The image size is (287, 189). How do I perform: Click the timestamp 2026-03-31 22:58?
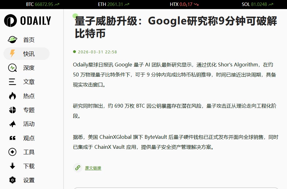click(97, 52)
